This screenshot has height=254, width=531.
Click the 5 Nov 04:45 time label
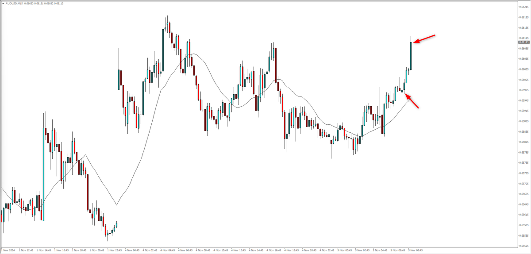(x=380, y=250)
